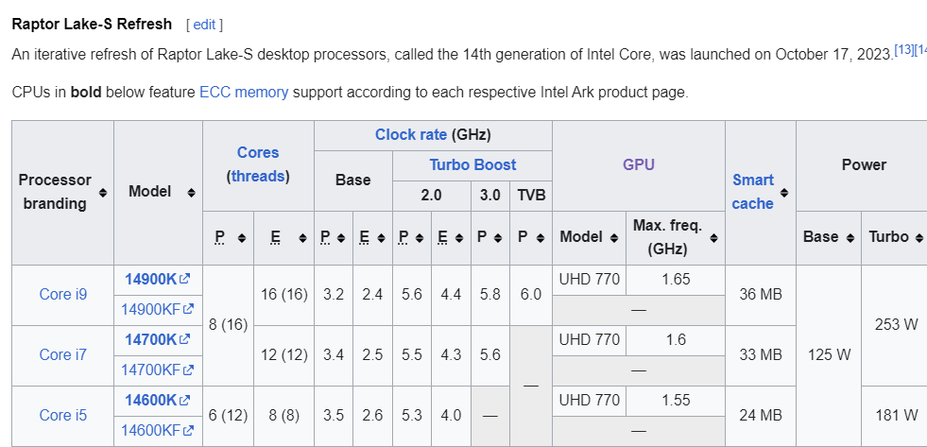
Task: Click external link icon beside 14900K
Action: pyautogui.click(x=184, y=279)
